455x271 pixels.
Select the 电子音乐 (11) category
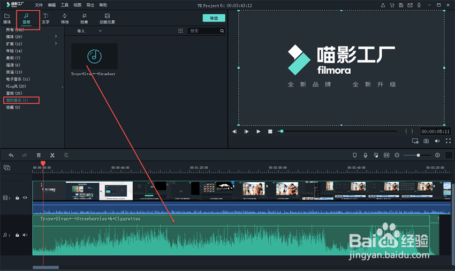[x=18, y=79]
